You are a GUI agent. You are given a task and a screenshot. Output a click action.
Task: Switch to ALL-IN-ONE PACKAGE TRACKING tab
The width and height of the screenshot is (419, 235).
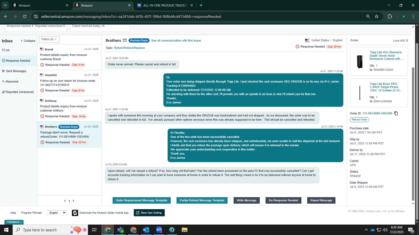click(165, 5)
